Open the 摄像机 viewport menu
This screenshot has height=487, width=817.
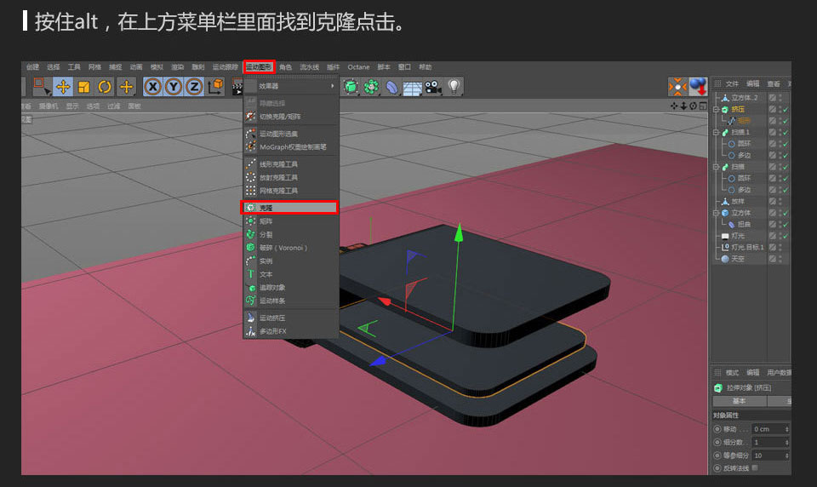49,106
